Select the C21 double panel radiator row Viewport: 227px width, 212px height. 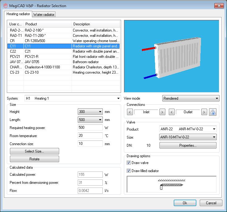click(63, 51)
